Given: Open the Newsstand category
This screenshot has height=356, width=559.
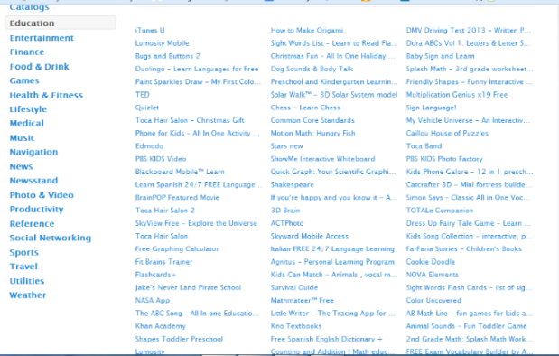Looking at the screenshot, I should [33, 181].
